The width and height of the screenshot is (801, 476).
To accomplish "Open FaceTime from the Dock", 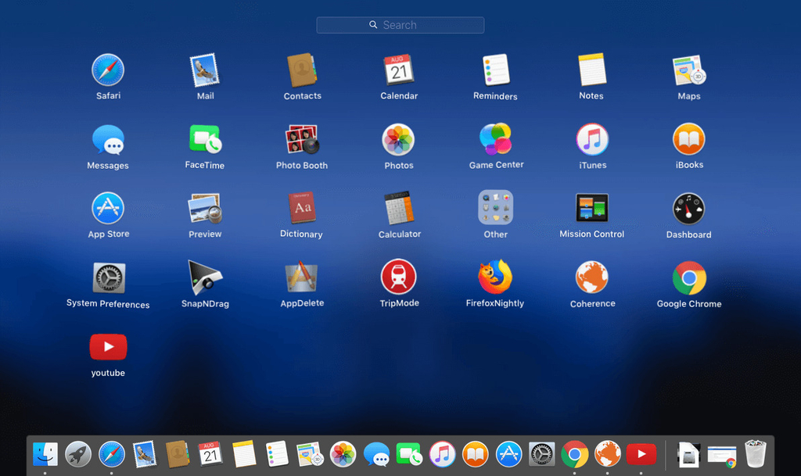I will pyautogui.click(x=409, y=453).
